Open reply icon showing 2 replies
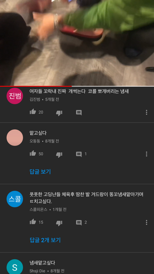The width and height of the screenshot is (154, 274). coord(79,223)
